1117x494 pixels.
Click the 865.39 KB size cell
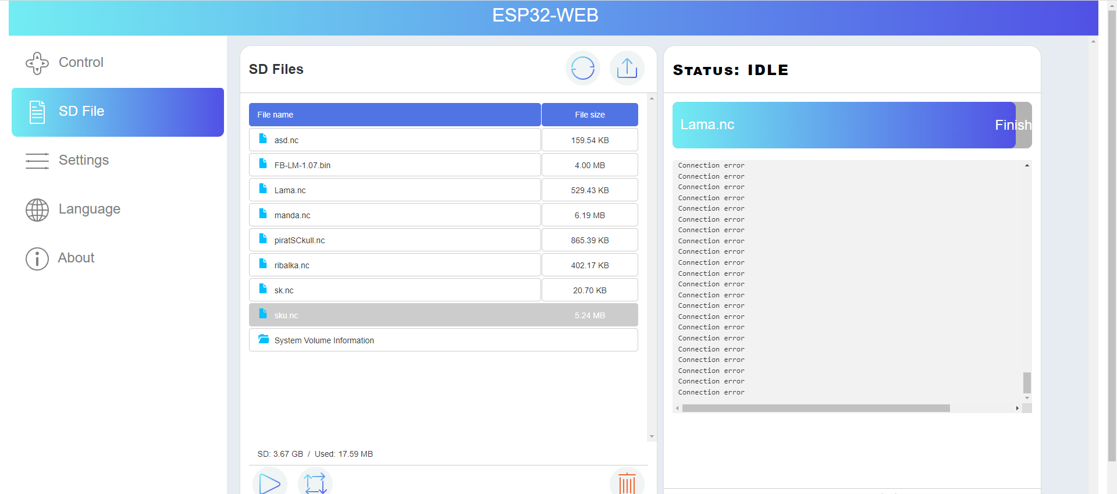coord(590,240)
